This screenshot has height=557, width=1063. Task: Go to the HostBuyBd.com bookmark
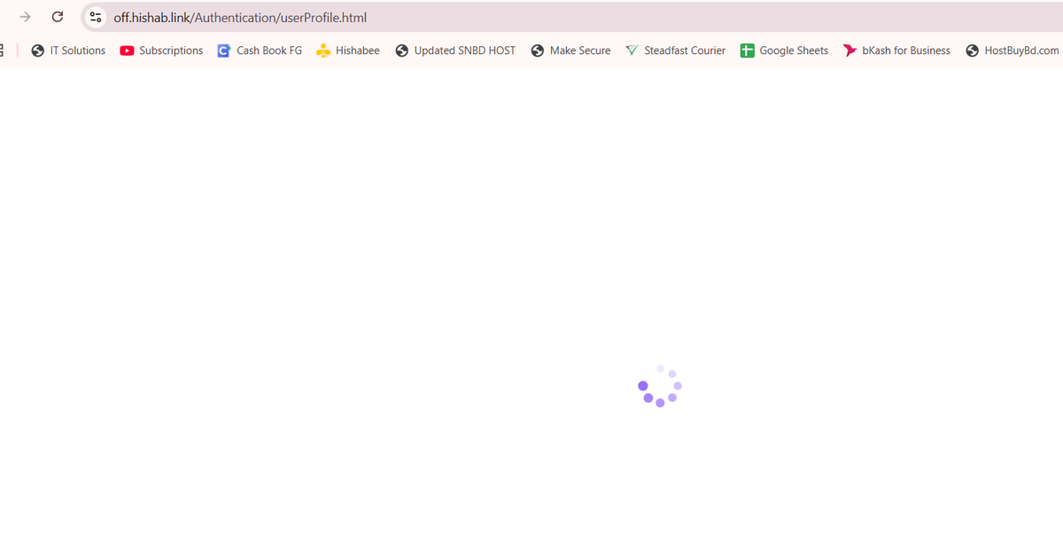1020,50
